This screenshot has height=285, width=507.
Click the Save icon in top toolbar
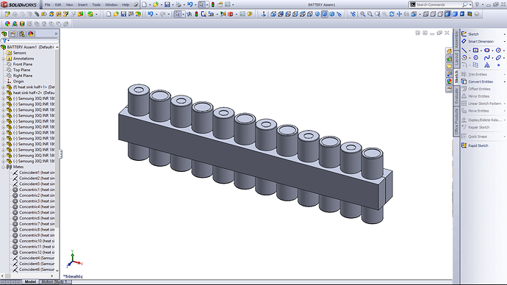click(167, 4)
